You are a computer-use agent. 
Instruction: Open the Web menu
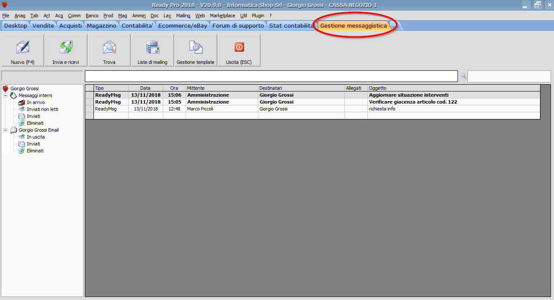coord(200,16)
